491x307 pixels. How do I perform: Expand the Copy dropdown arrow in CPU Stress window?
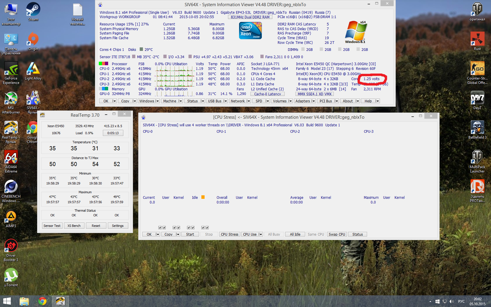[x=178, y=234]
